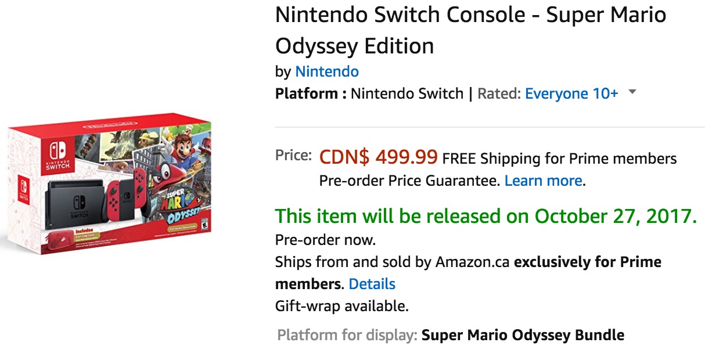
Task: Click the Nintendo brand link
Action: coord(327,71)
